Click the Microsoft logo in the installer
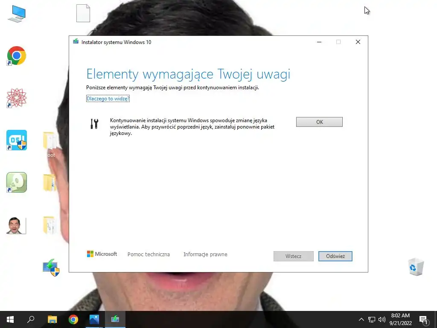437x328 pixels. click(x=102, y=254)
